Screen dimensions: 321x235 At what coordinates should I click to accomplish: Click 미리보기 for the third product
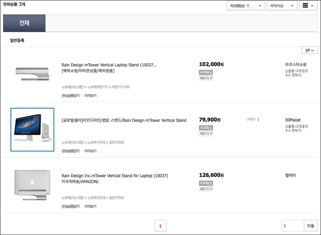coord(90,206)
